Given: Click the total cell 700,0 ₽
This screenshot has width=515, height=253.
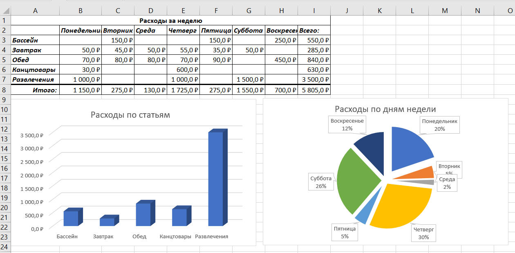Looking at the screenshot, I should click(281, 90).
